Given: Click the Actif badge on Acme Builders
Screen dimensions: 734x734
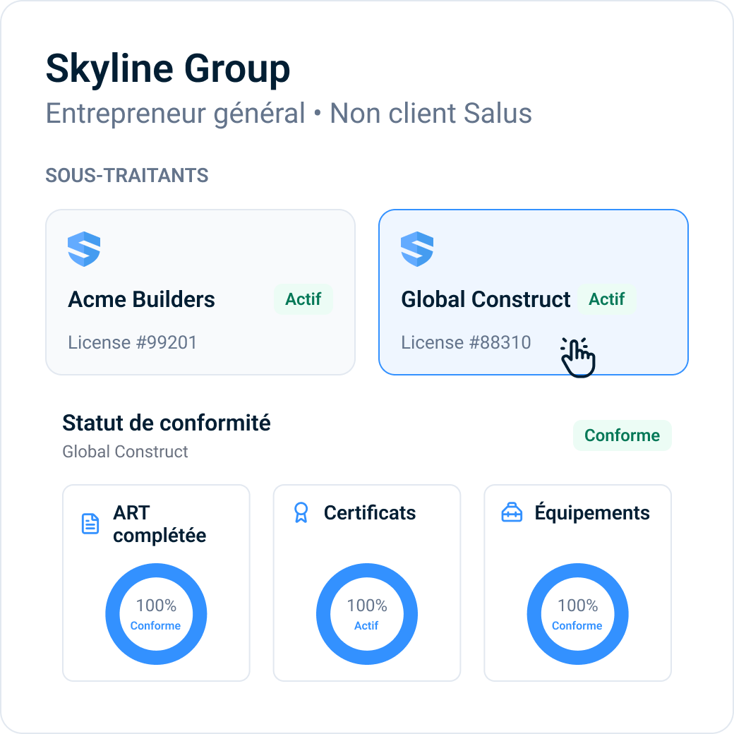Looking at the screenshot, I should [303, 299].
